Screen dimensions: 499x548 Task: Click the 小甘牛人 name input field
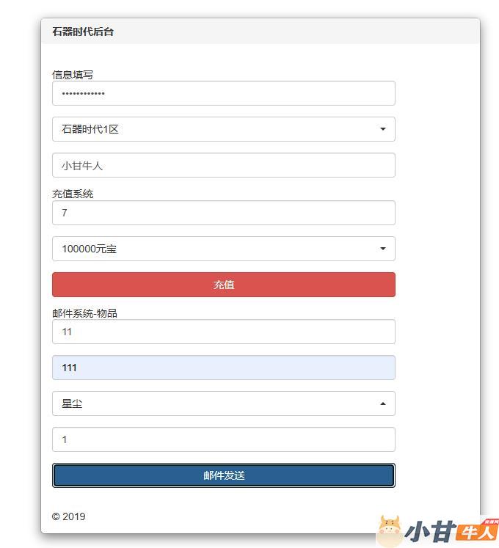coord(223,165)
